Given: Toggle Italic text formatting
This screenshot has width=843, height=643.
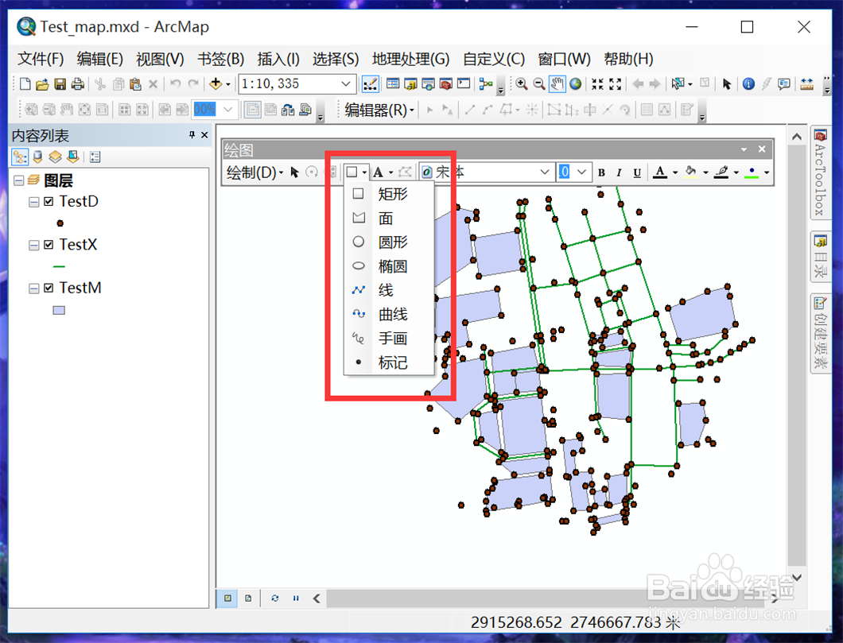Looking at the screenshot, I should (x=619, y=172).
